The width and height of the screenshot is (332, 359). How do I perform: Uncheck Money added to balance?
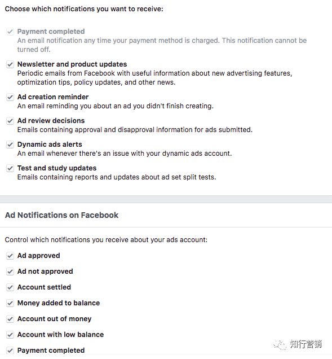[10, 303]
